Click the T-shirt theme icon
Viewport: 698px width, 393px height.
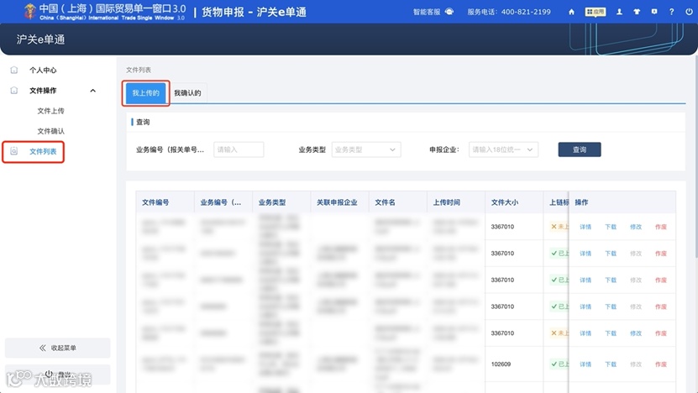[637, 12]
